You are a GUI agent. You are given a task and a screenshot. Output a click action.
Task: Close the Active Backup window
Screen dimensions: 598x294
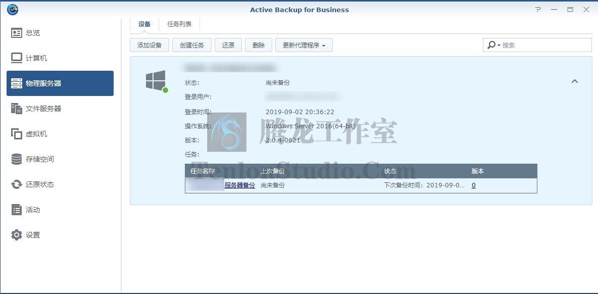(x=586, y=10)
